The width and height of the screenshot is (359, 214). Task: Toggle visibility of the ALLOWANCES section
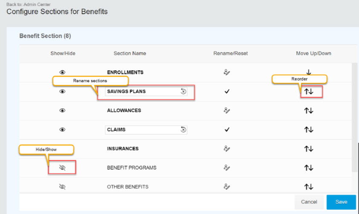coord(62,110)
